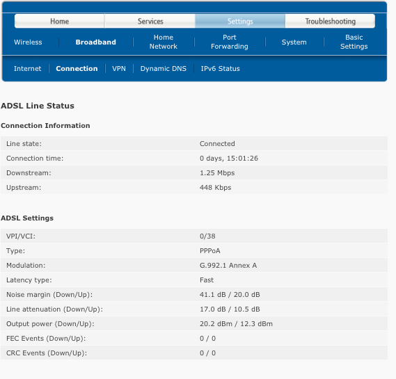
Task: Select the Settings tab
Action: (240, 21)
